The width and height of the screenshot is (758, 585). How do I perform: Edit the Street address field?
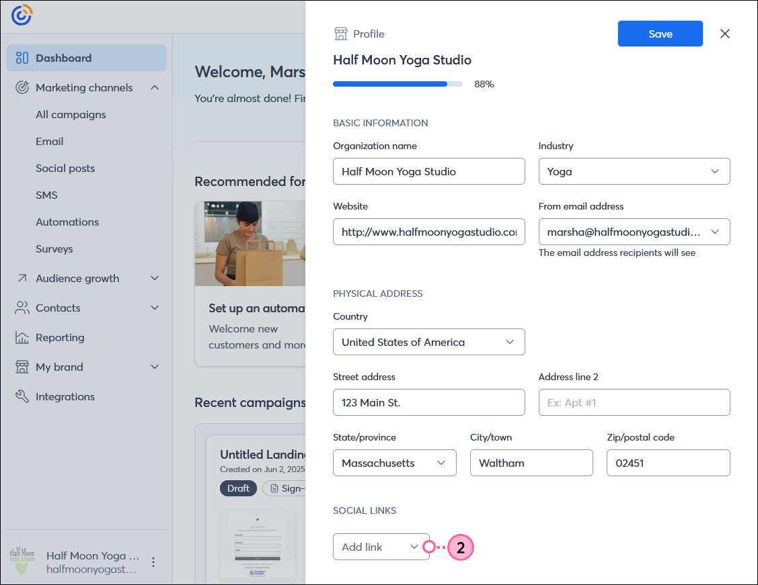pos(429,402)
